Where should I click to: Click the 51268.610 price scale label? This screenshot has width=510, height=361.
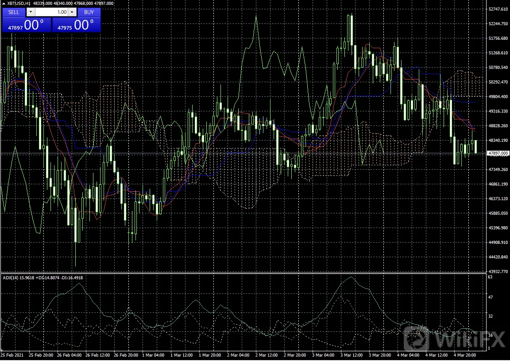click(498, 53)
